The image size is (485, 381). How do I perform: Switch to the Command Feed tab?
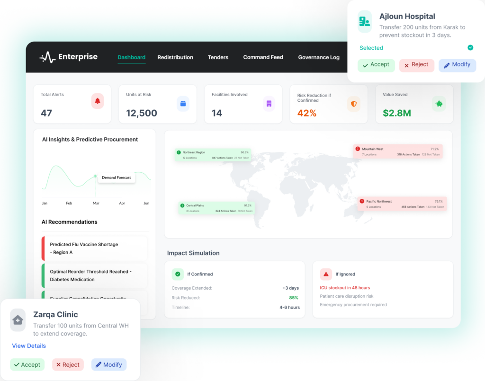(x=263, y=57)
